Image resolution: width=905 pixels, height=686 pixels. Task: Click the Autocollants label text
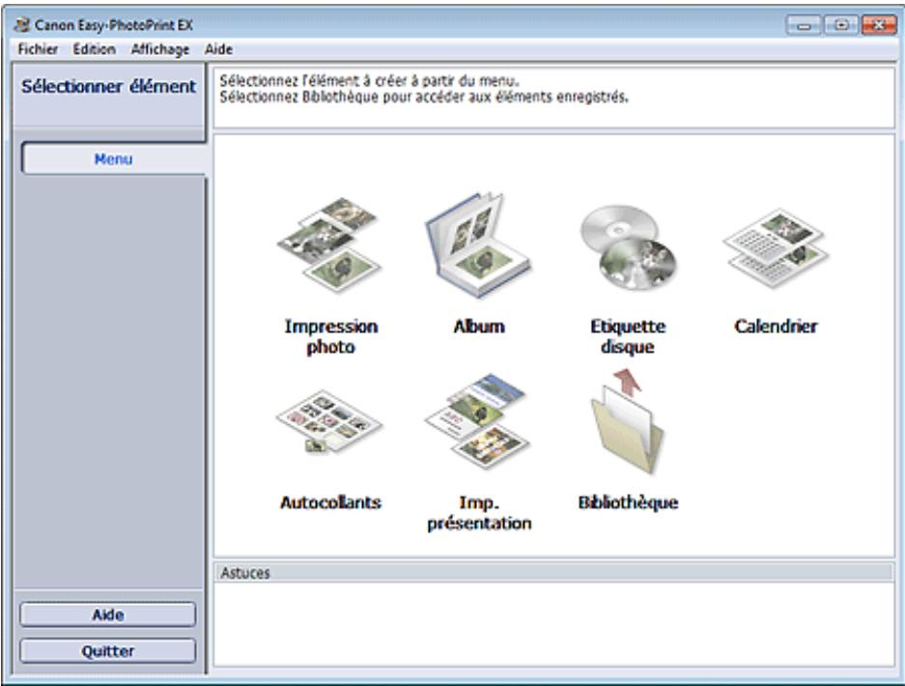(330, 502)
